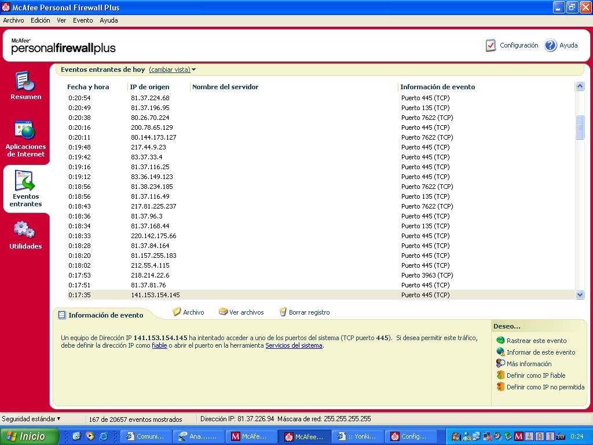Open the Archivo menu
The height and width of the screenshot is (445, 593).
click(13, 20)
